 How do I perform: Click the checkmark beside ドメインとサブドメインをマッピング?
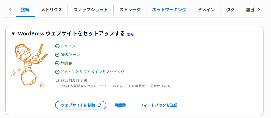click(x=57, y=72)
